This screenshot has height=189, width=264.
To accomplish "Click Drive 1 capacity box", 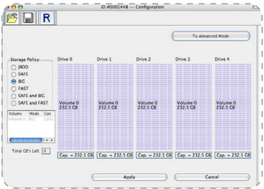I will point(115,155).
